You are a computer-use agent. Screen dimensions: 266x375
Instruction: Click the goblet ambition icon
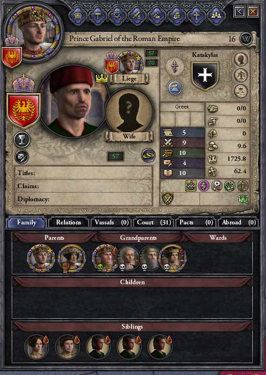click(22, 139)
